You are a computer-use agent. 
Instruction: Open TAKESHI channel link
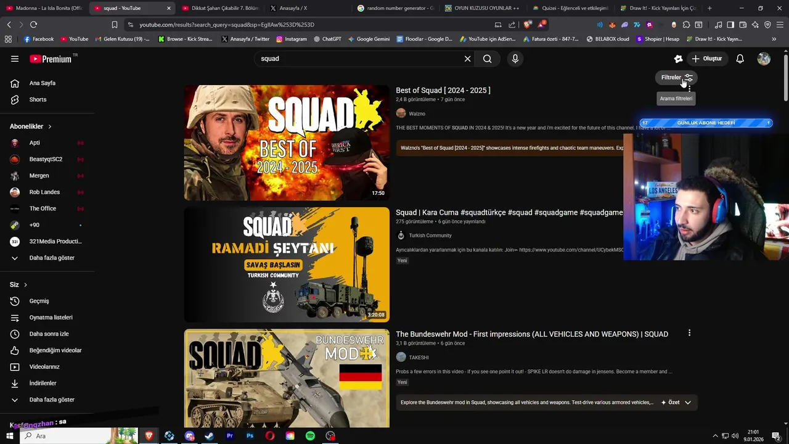coord(419,358)
